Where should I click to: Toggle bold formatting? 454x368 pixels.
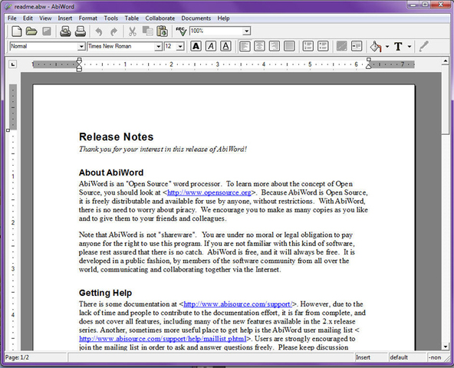point(196,46)
